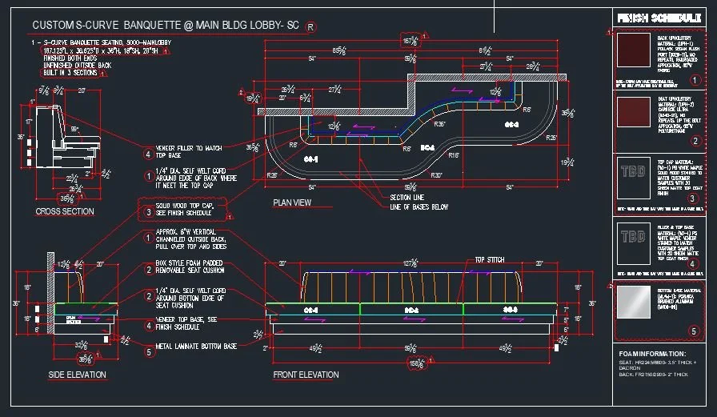Click the 'BACK: FR2150/2900- 2" THICK' foam line

(654, 375)
